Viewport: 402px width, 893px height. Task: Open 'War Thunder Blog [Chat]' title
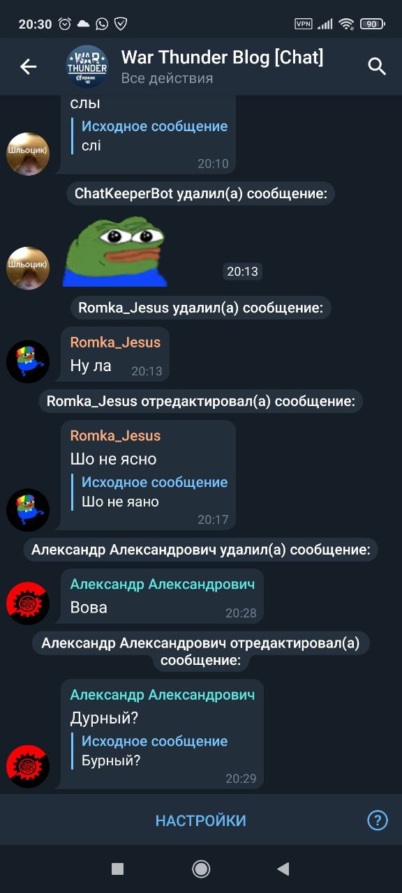222,57
